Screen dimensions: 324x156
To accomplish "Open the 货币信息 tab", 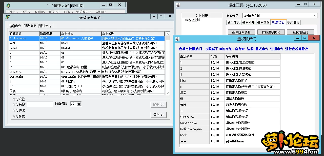I will point(233,22).
